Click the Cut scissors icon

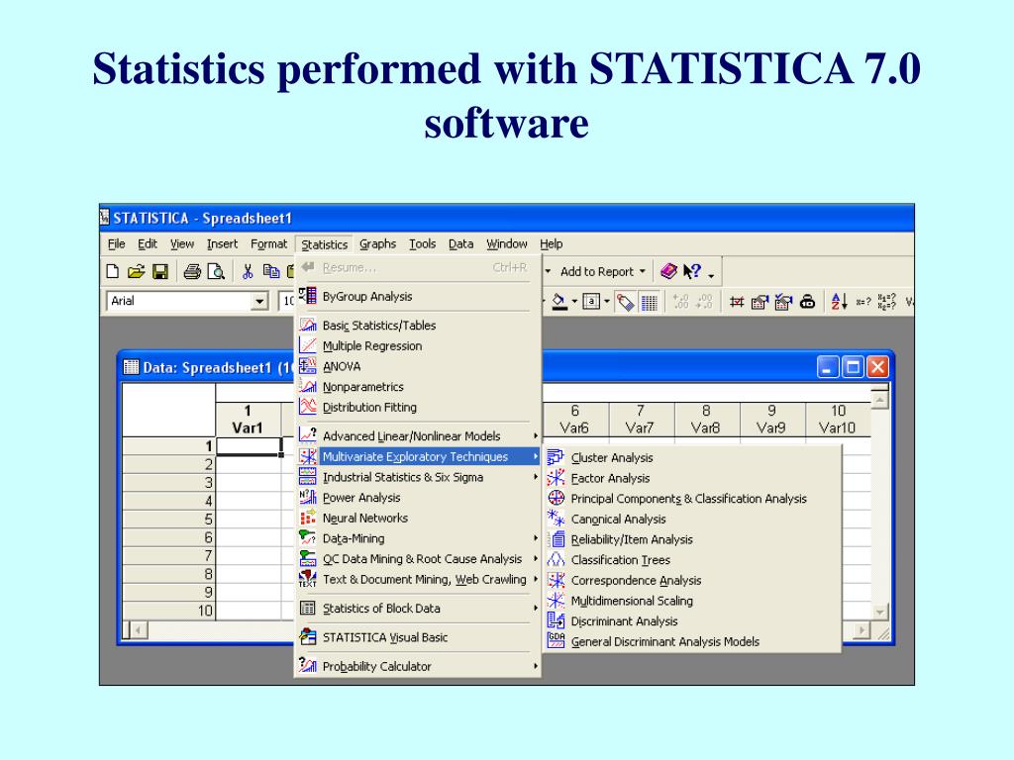[248, 272]
